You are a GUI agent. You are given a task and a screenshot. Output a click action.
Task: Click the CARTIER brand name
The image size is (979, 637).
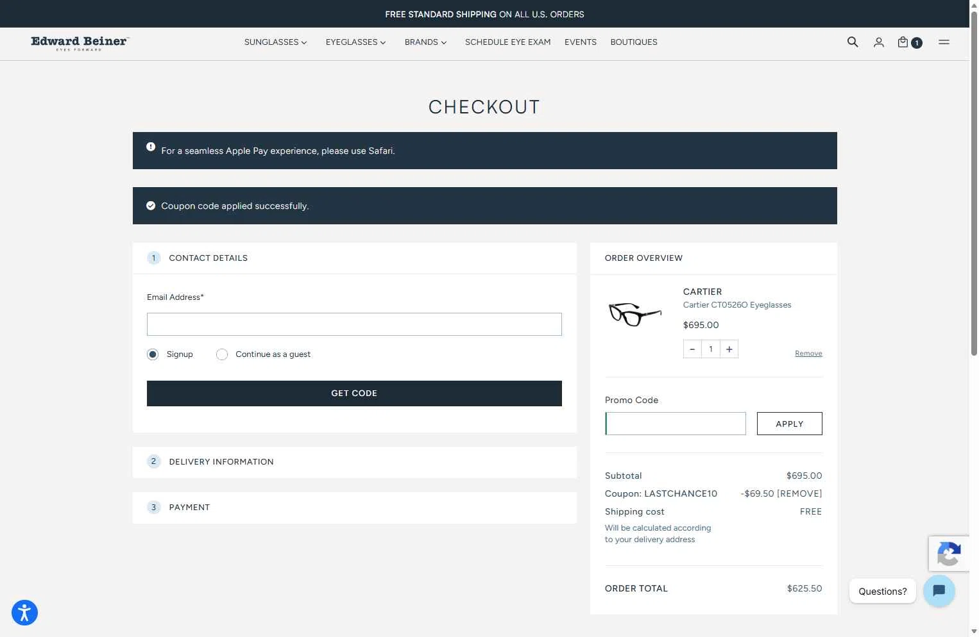click(x=702, y=292)
